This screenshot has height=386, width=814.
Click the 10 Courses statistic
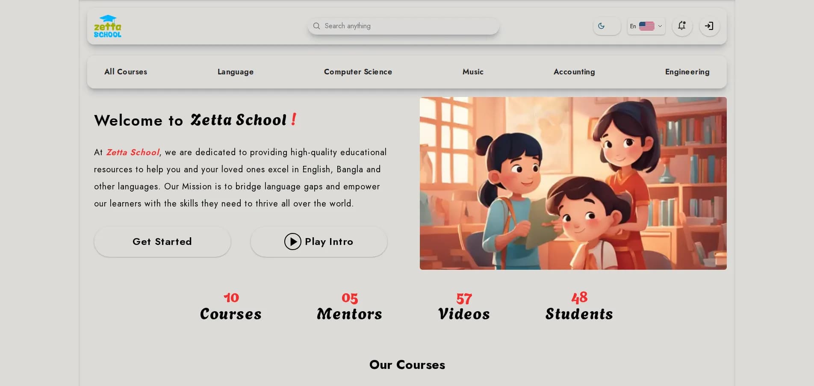pos(231,306)
